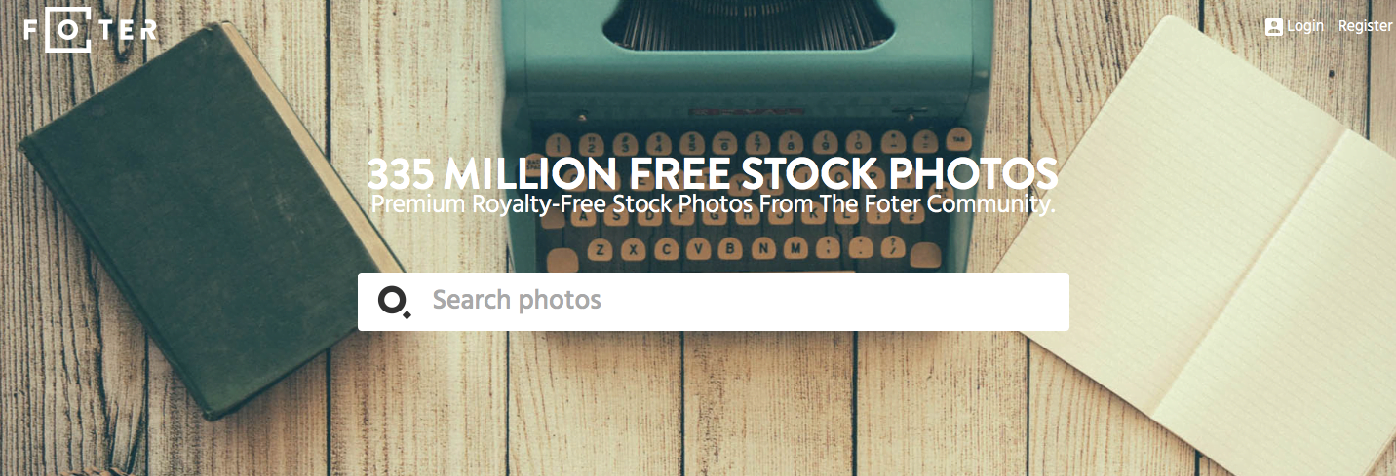Click the square O emblem in the Foter logo
Viewport: 1396px width, 476px height.
[67, 29]
